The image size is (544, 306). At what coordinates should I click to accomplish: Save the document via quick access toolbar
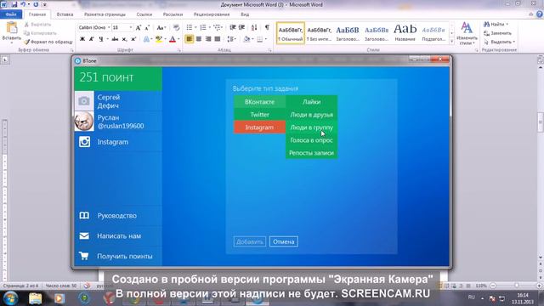coord(14,4)
